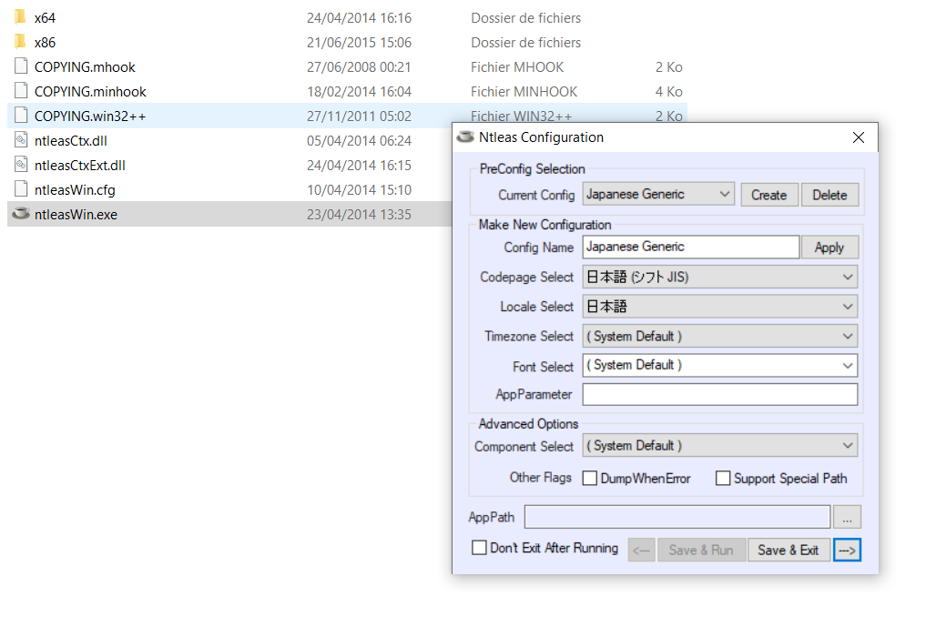The height and width of the screenshot is (617, 926).
Task: Click the Delete config button
Action: click(x=829, y=195)
